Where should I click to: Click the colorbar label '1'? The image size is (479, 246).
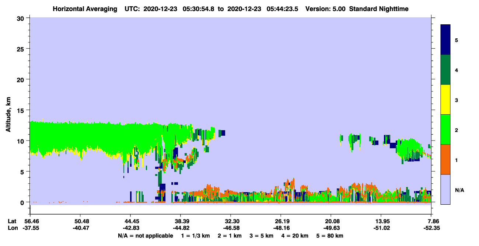pos(457,159)
